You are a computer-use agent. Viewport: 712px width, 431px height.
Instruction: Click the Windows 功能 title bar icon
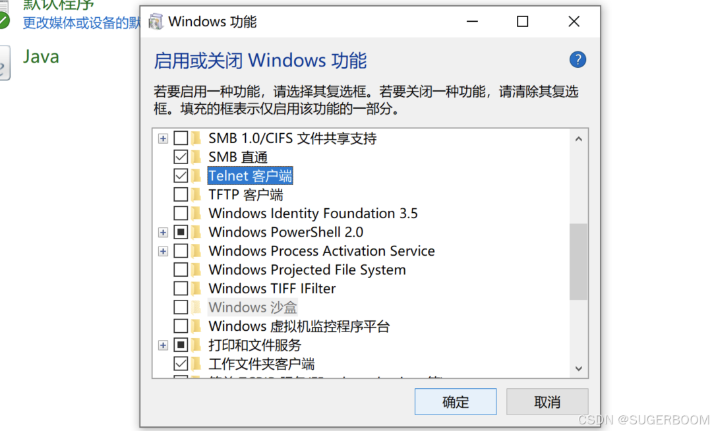coord(156,21)
